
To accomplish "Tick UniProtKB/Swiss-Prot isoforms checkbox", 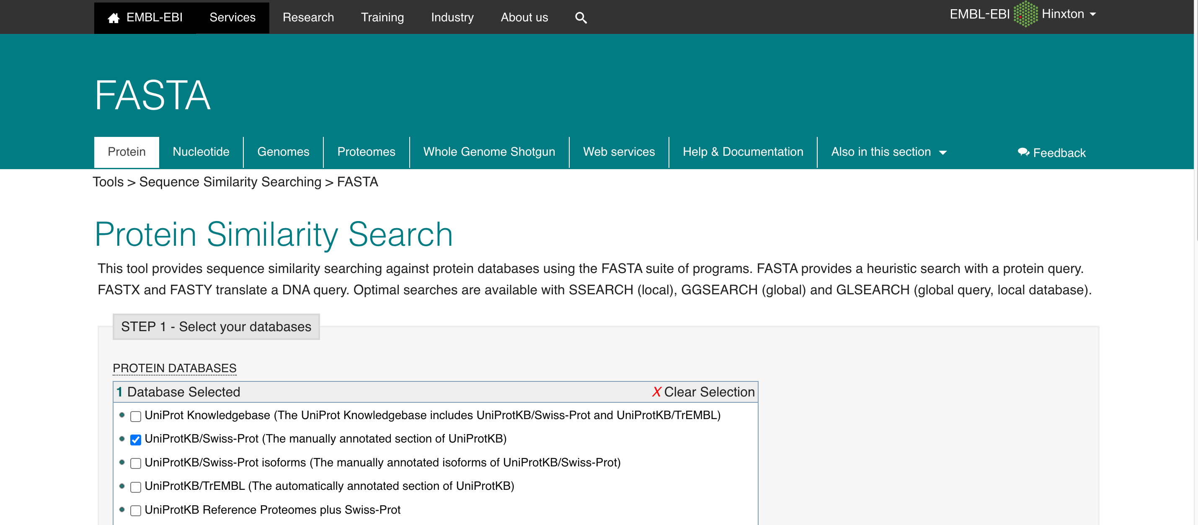I will (135, 463).
